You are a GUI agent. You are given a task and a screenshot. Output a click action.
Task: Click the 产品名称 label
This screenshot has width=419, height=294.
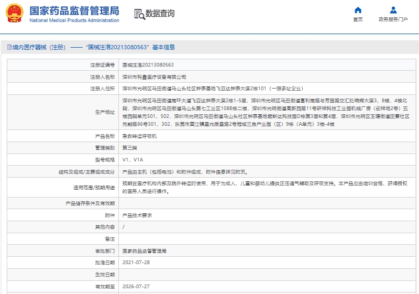click(x=105, y=136)
